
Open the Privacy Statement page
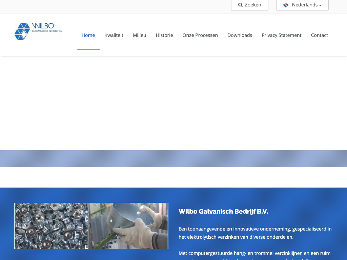(x=281, y=35)
